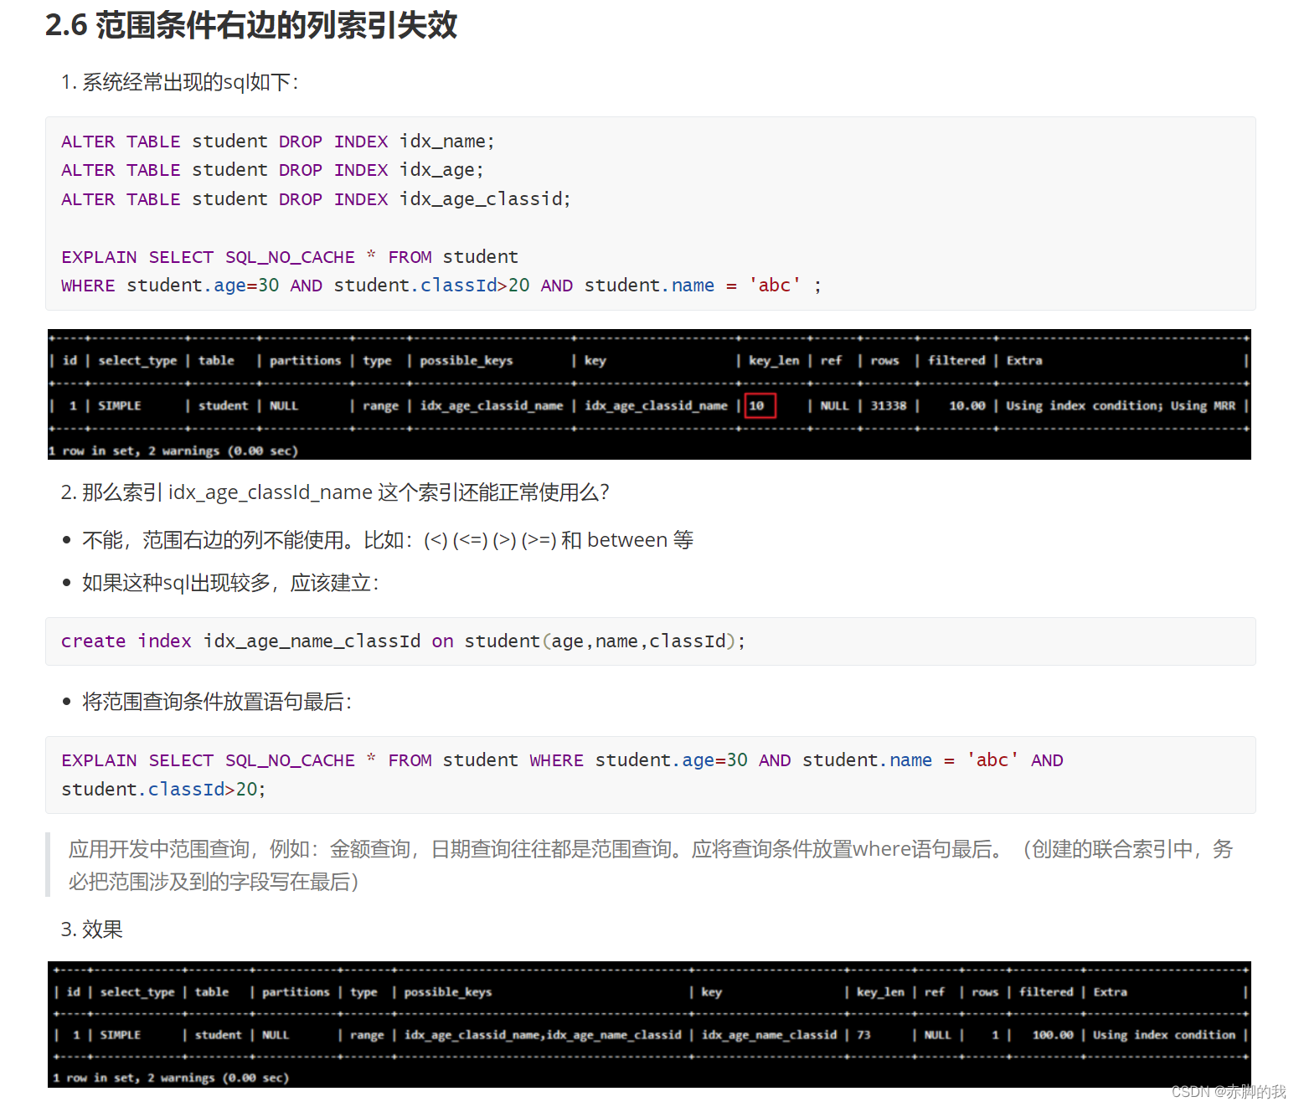
Task: Click the filtered value "10.00"
Action: tap(967, 406)
